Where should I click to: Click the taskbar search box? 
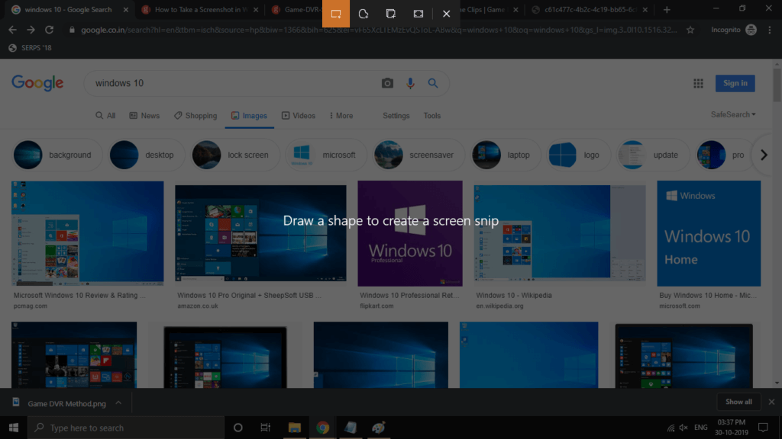[126, 428]
